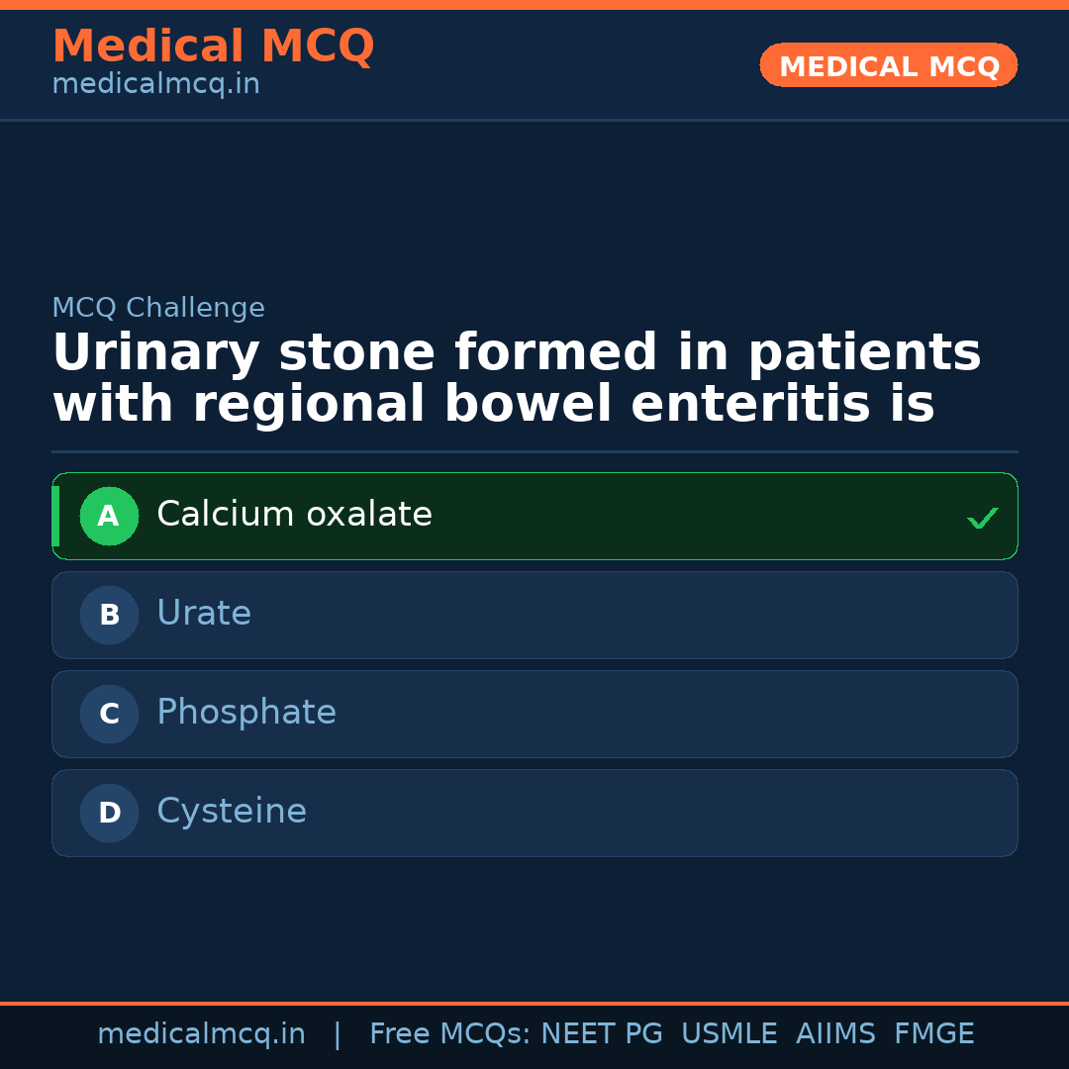Click the D option circle icon

point(109,813)
